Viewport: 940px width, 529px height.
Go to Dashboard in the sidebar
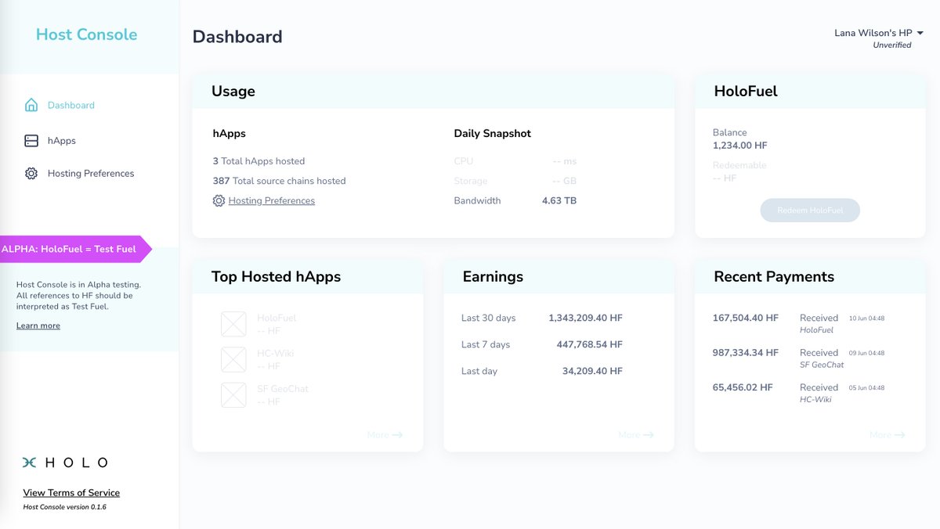(71, 105)
